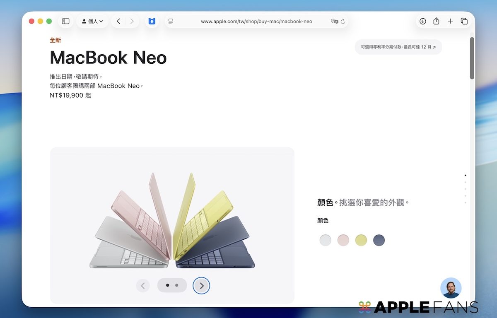Open the zero-interest installment payment link
The width and height of the screenshot is (497, 318).
tap(398, 47)
